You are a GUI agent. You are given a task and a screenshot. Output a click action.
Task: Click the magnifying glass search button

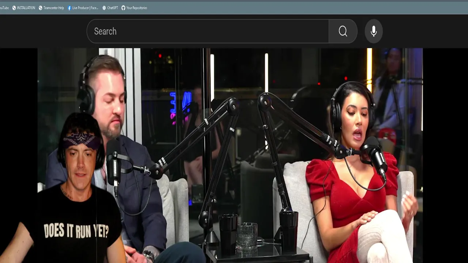coord(343,31)
